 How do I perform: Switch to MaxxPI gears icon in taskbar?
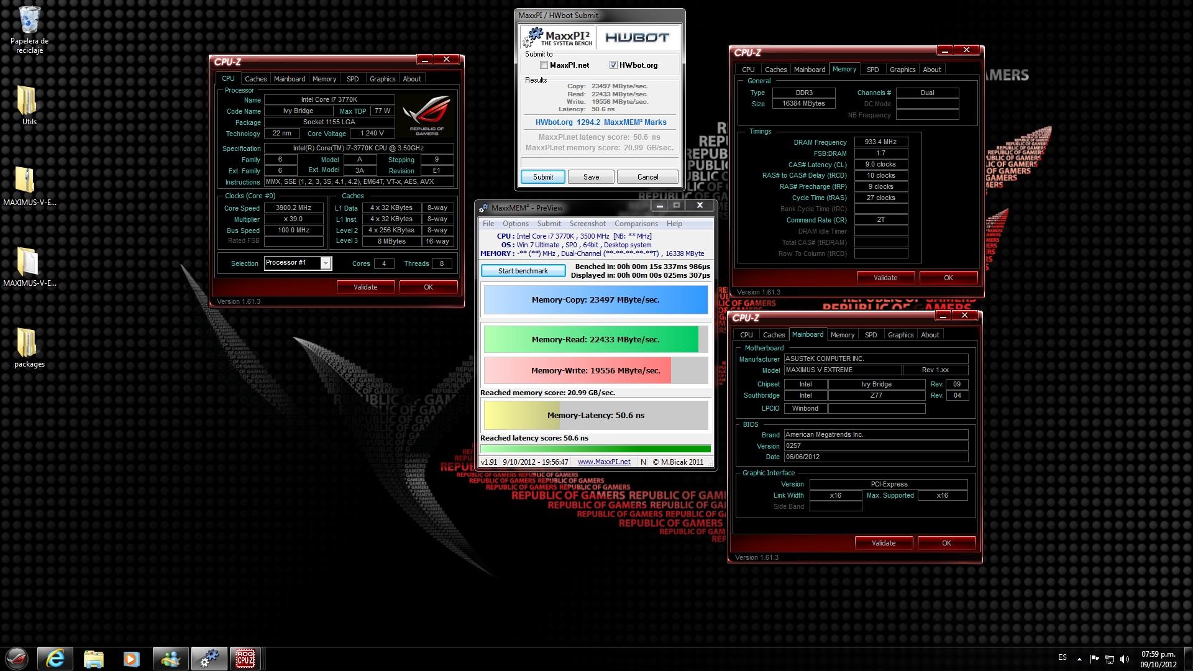pyautogui.click(x=209, y=659)
